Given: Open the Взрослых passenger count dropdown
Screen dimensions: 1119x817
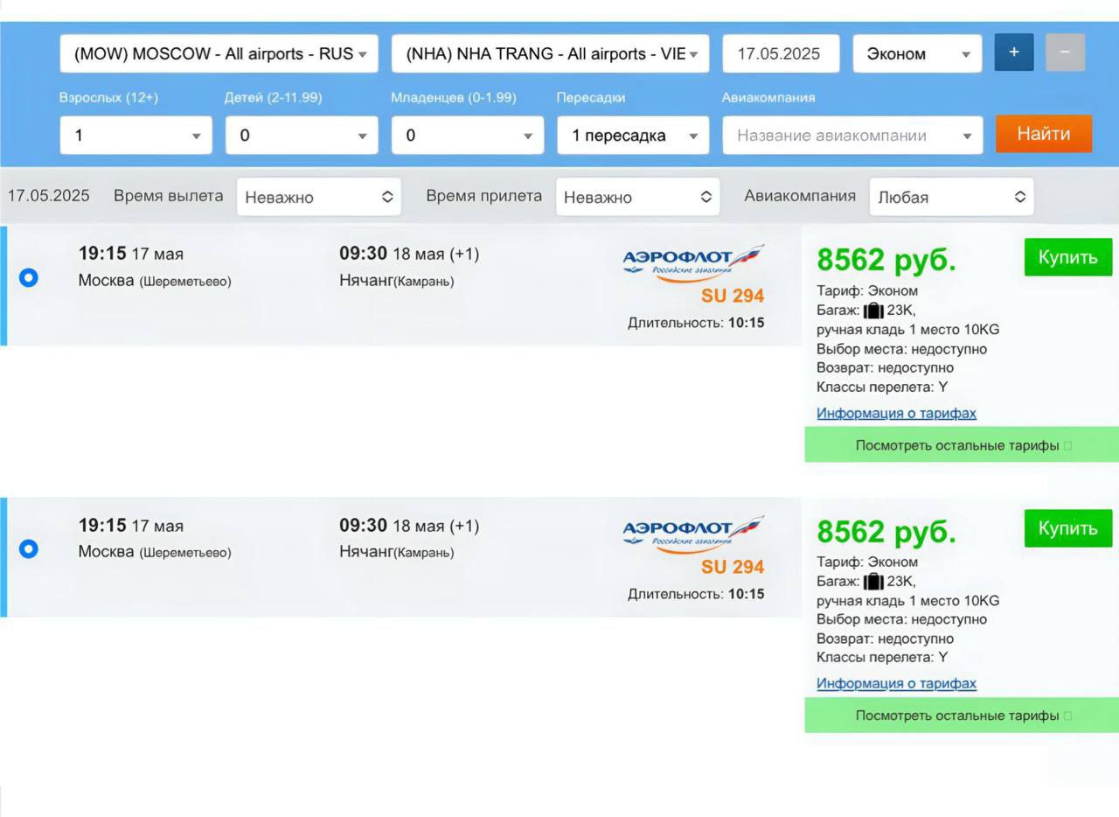Looking at the screenshot, I should coord(136,136).
